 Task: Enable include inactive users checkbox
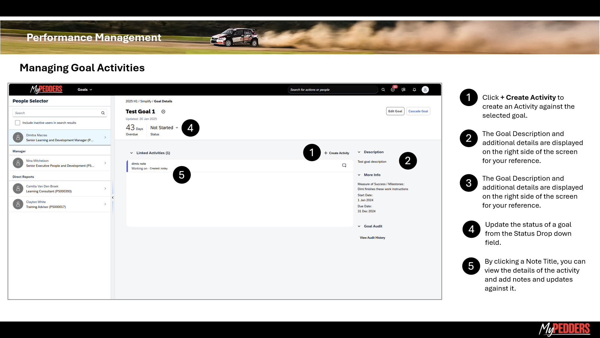(x=18, y=123)
